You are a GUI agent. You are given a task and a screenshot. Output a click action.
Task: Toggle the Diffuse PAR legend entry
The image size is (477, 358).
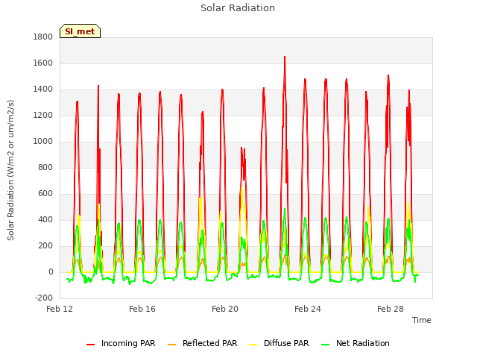(x=279, y=343)
